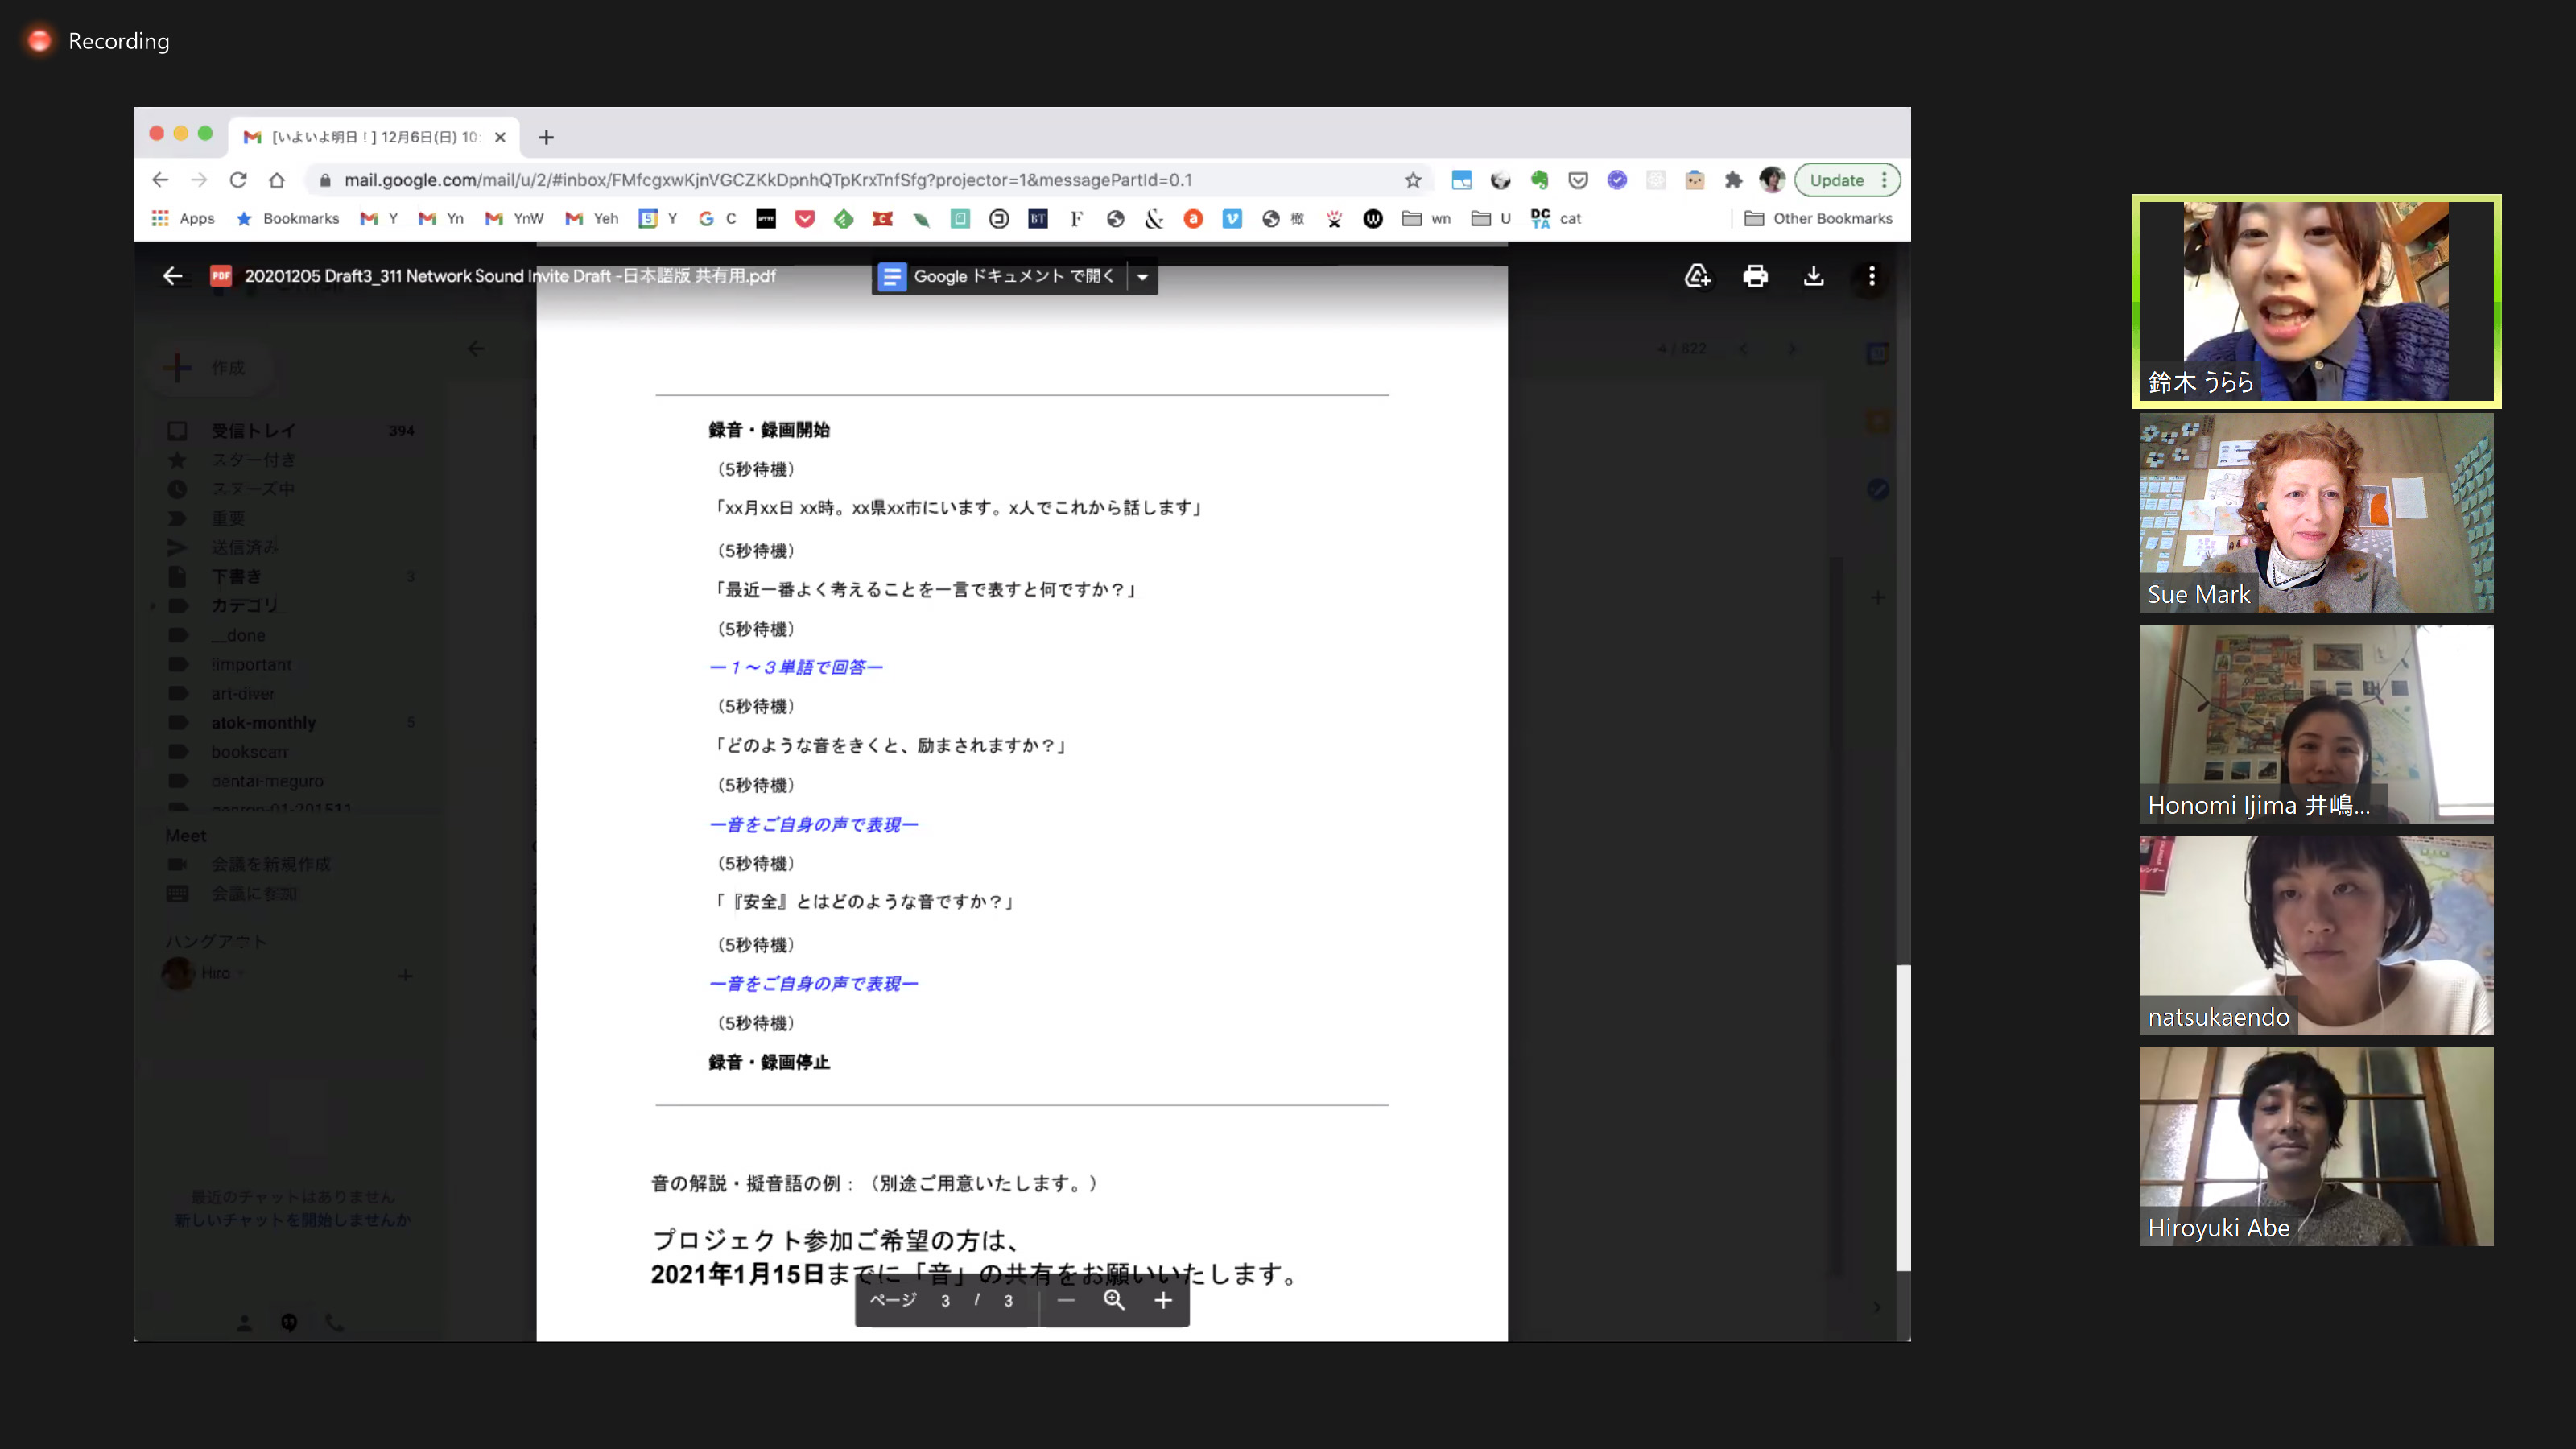Viewport: 2576px width, 1449px height.
Task: Click the PDF viewer print icon
Action: 1755,276
